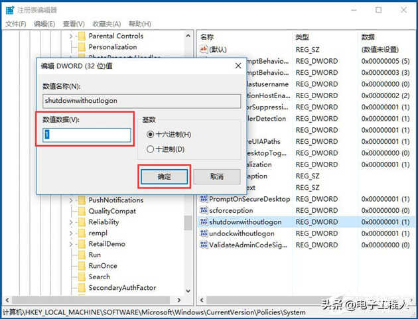Click the undockwithoutlogon DWORD icon

click(204, 233)
